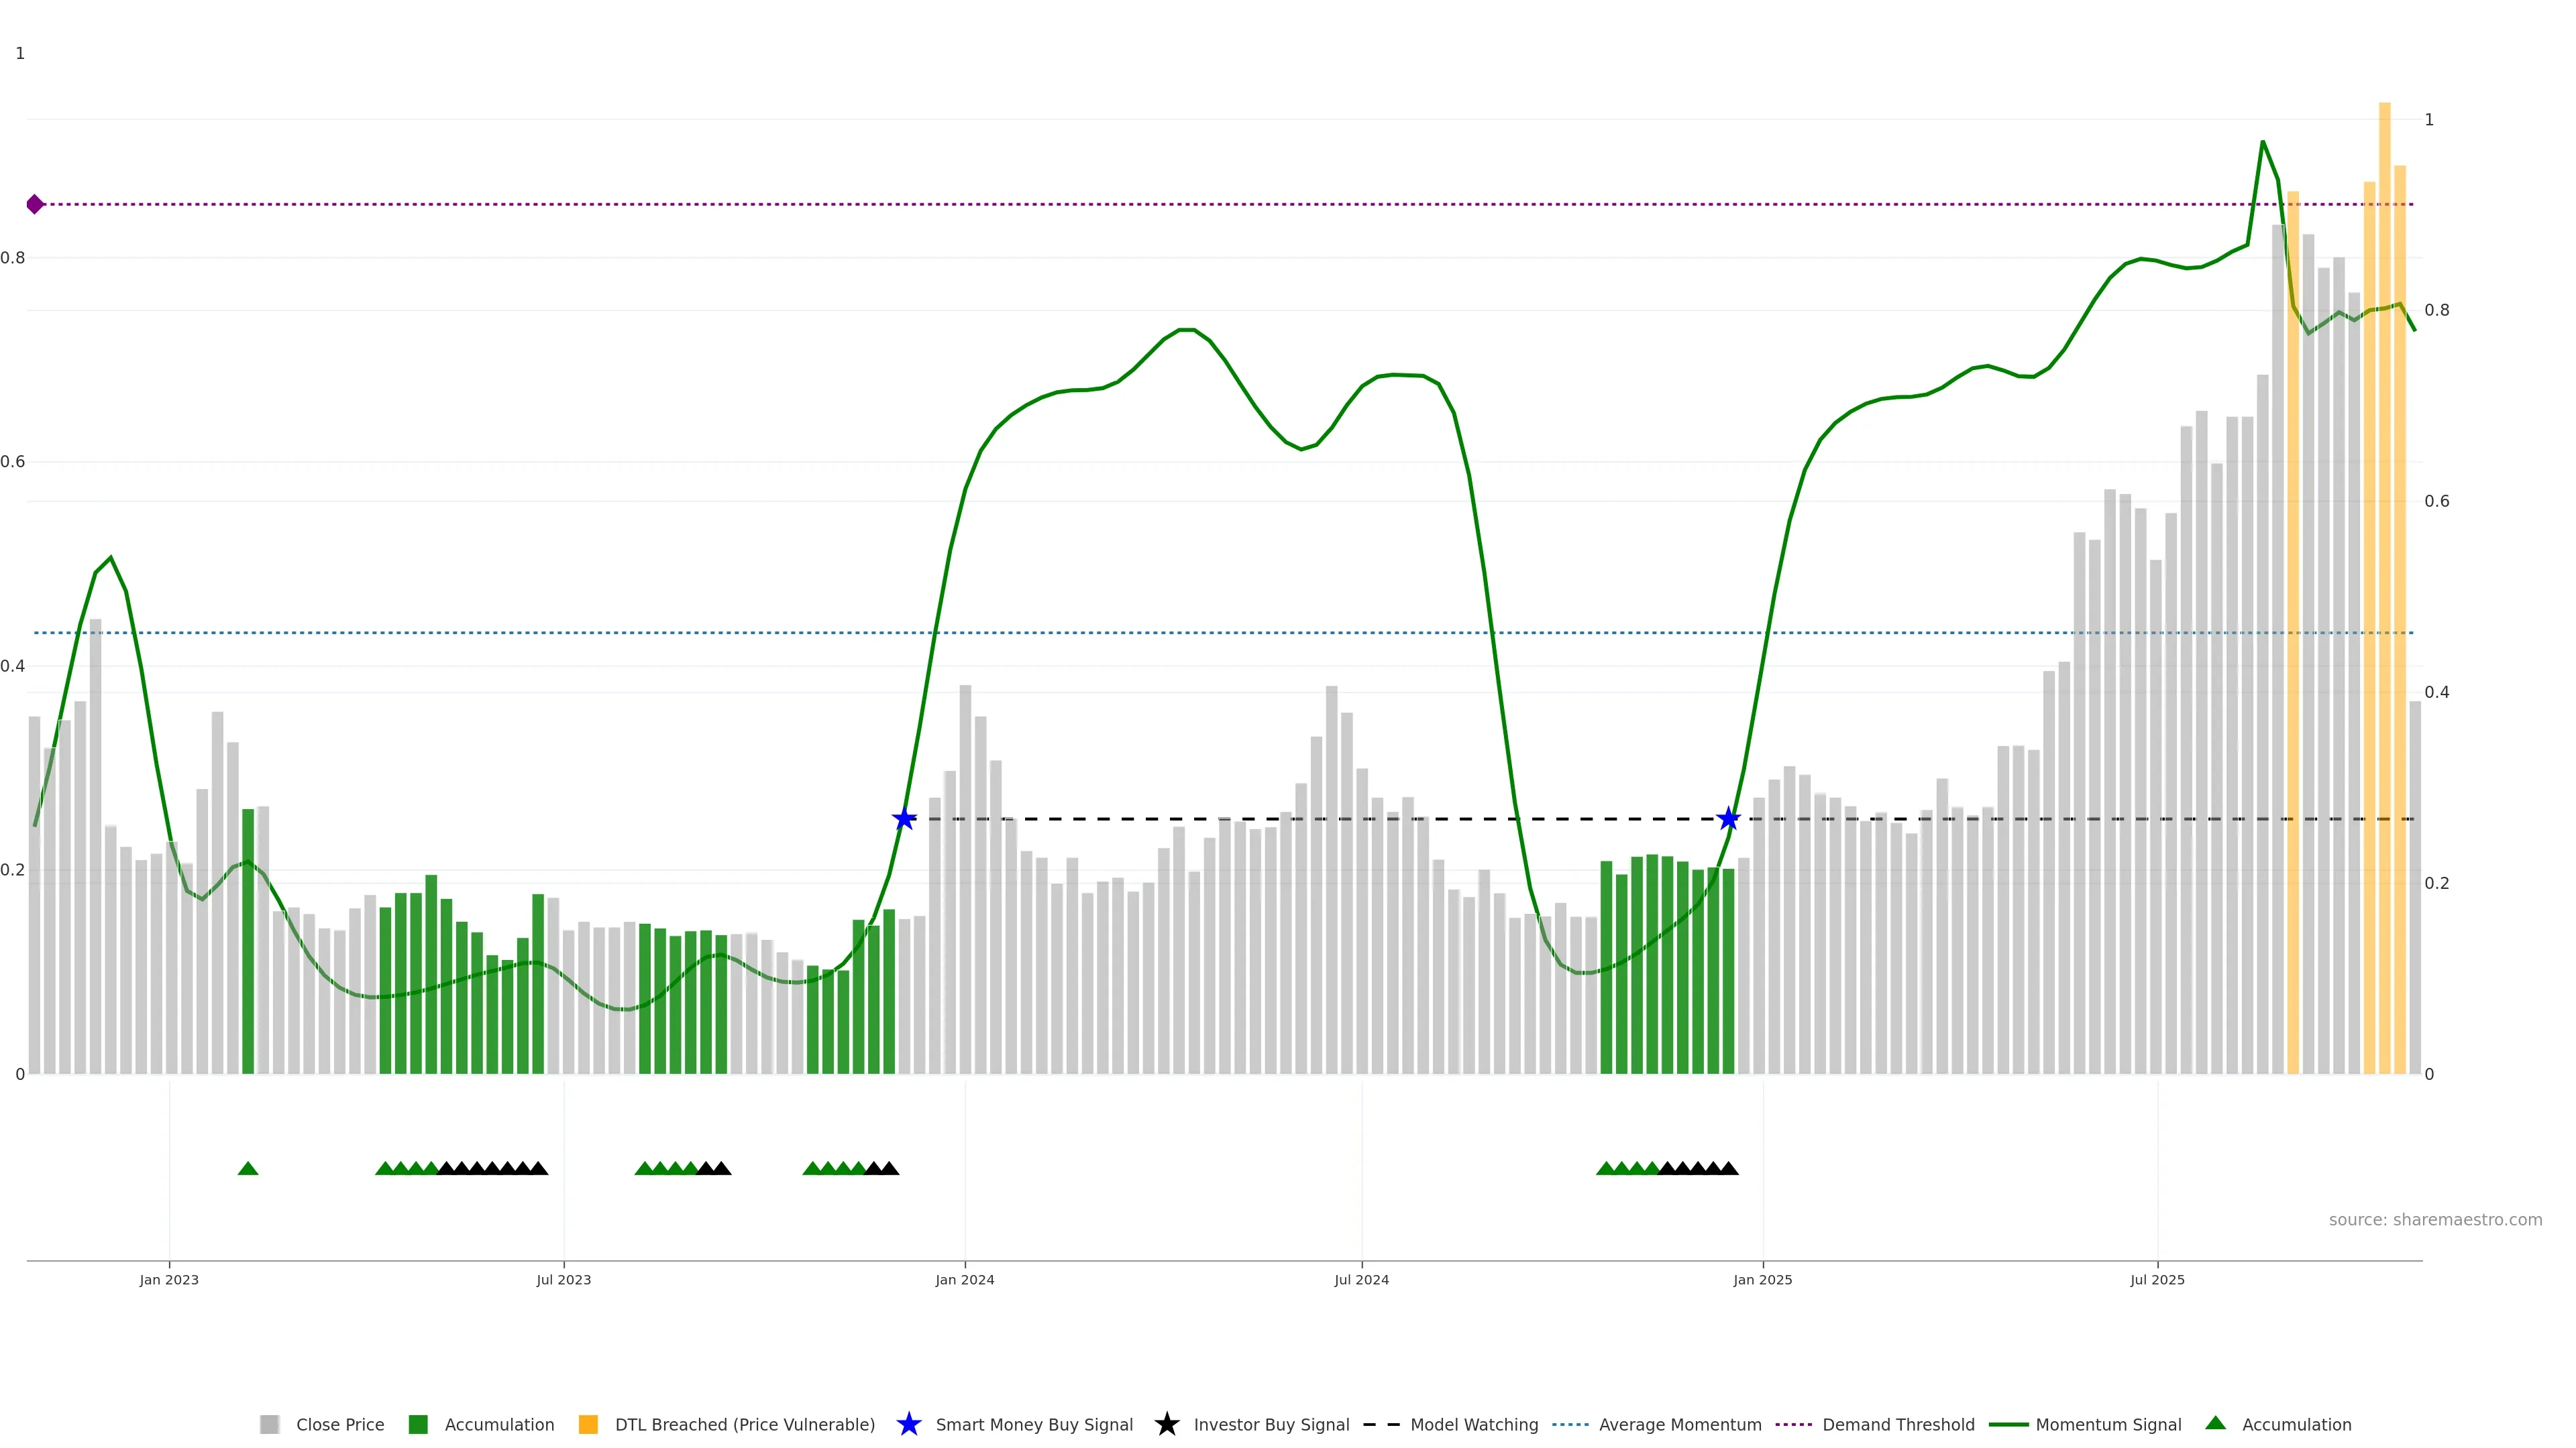Click the Jul 2025 axis label
The height and width of the screenshot is (1448, 2576).
pyautogui.click(x=2157, y=1279)
